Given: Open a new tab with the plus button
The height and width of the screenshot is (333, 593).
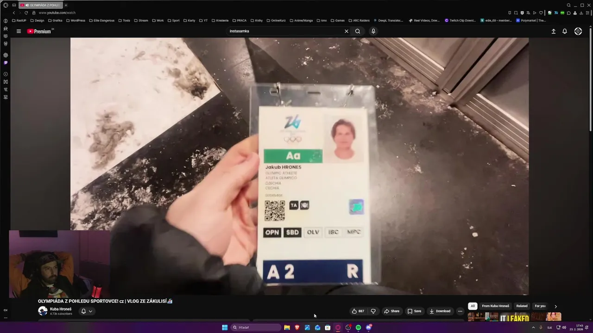Looking at the screenshot, I should [x=66, y=5].
